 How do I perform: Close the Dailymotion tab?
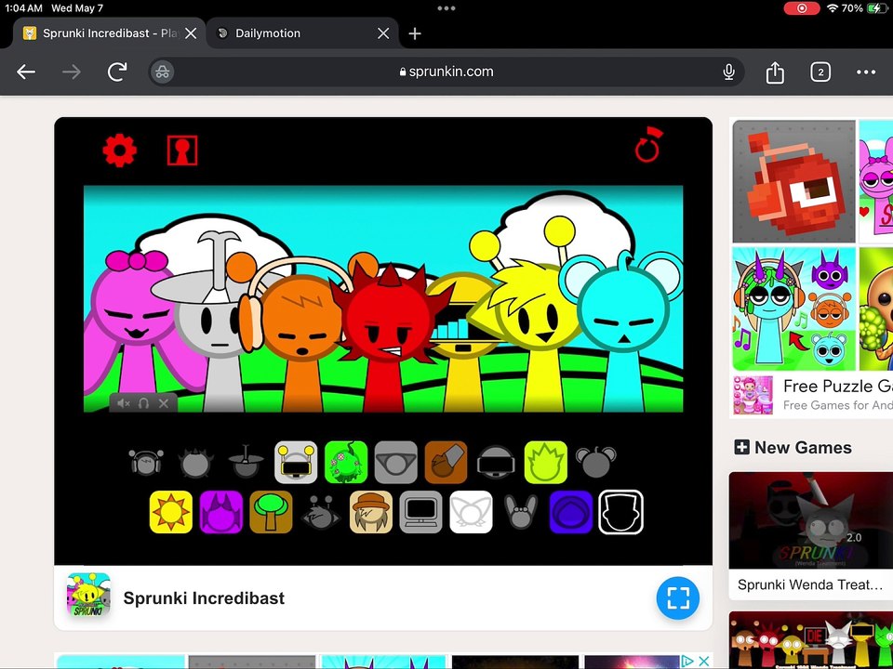point(383,33)
